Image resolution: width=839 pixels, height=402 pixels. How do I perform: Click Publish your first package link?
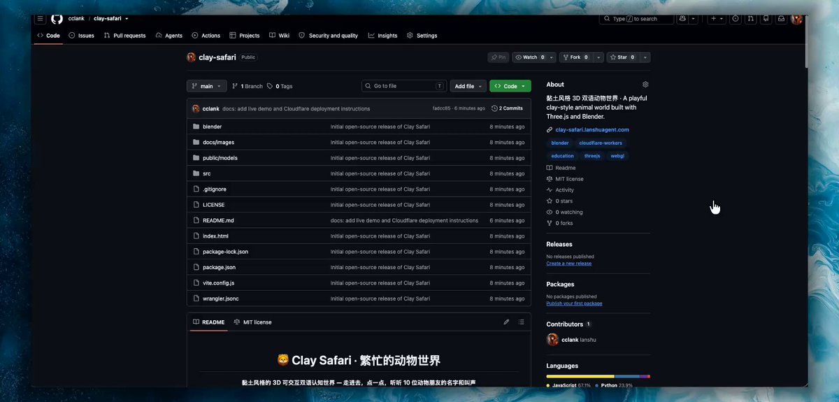pos(574,303)
